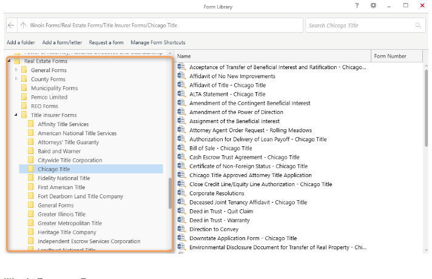This screenshot has width=432, height=279.
Task: Select the Greater Illinois Title folder
Action: point(61,214)
